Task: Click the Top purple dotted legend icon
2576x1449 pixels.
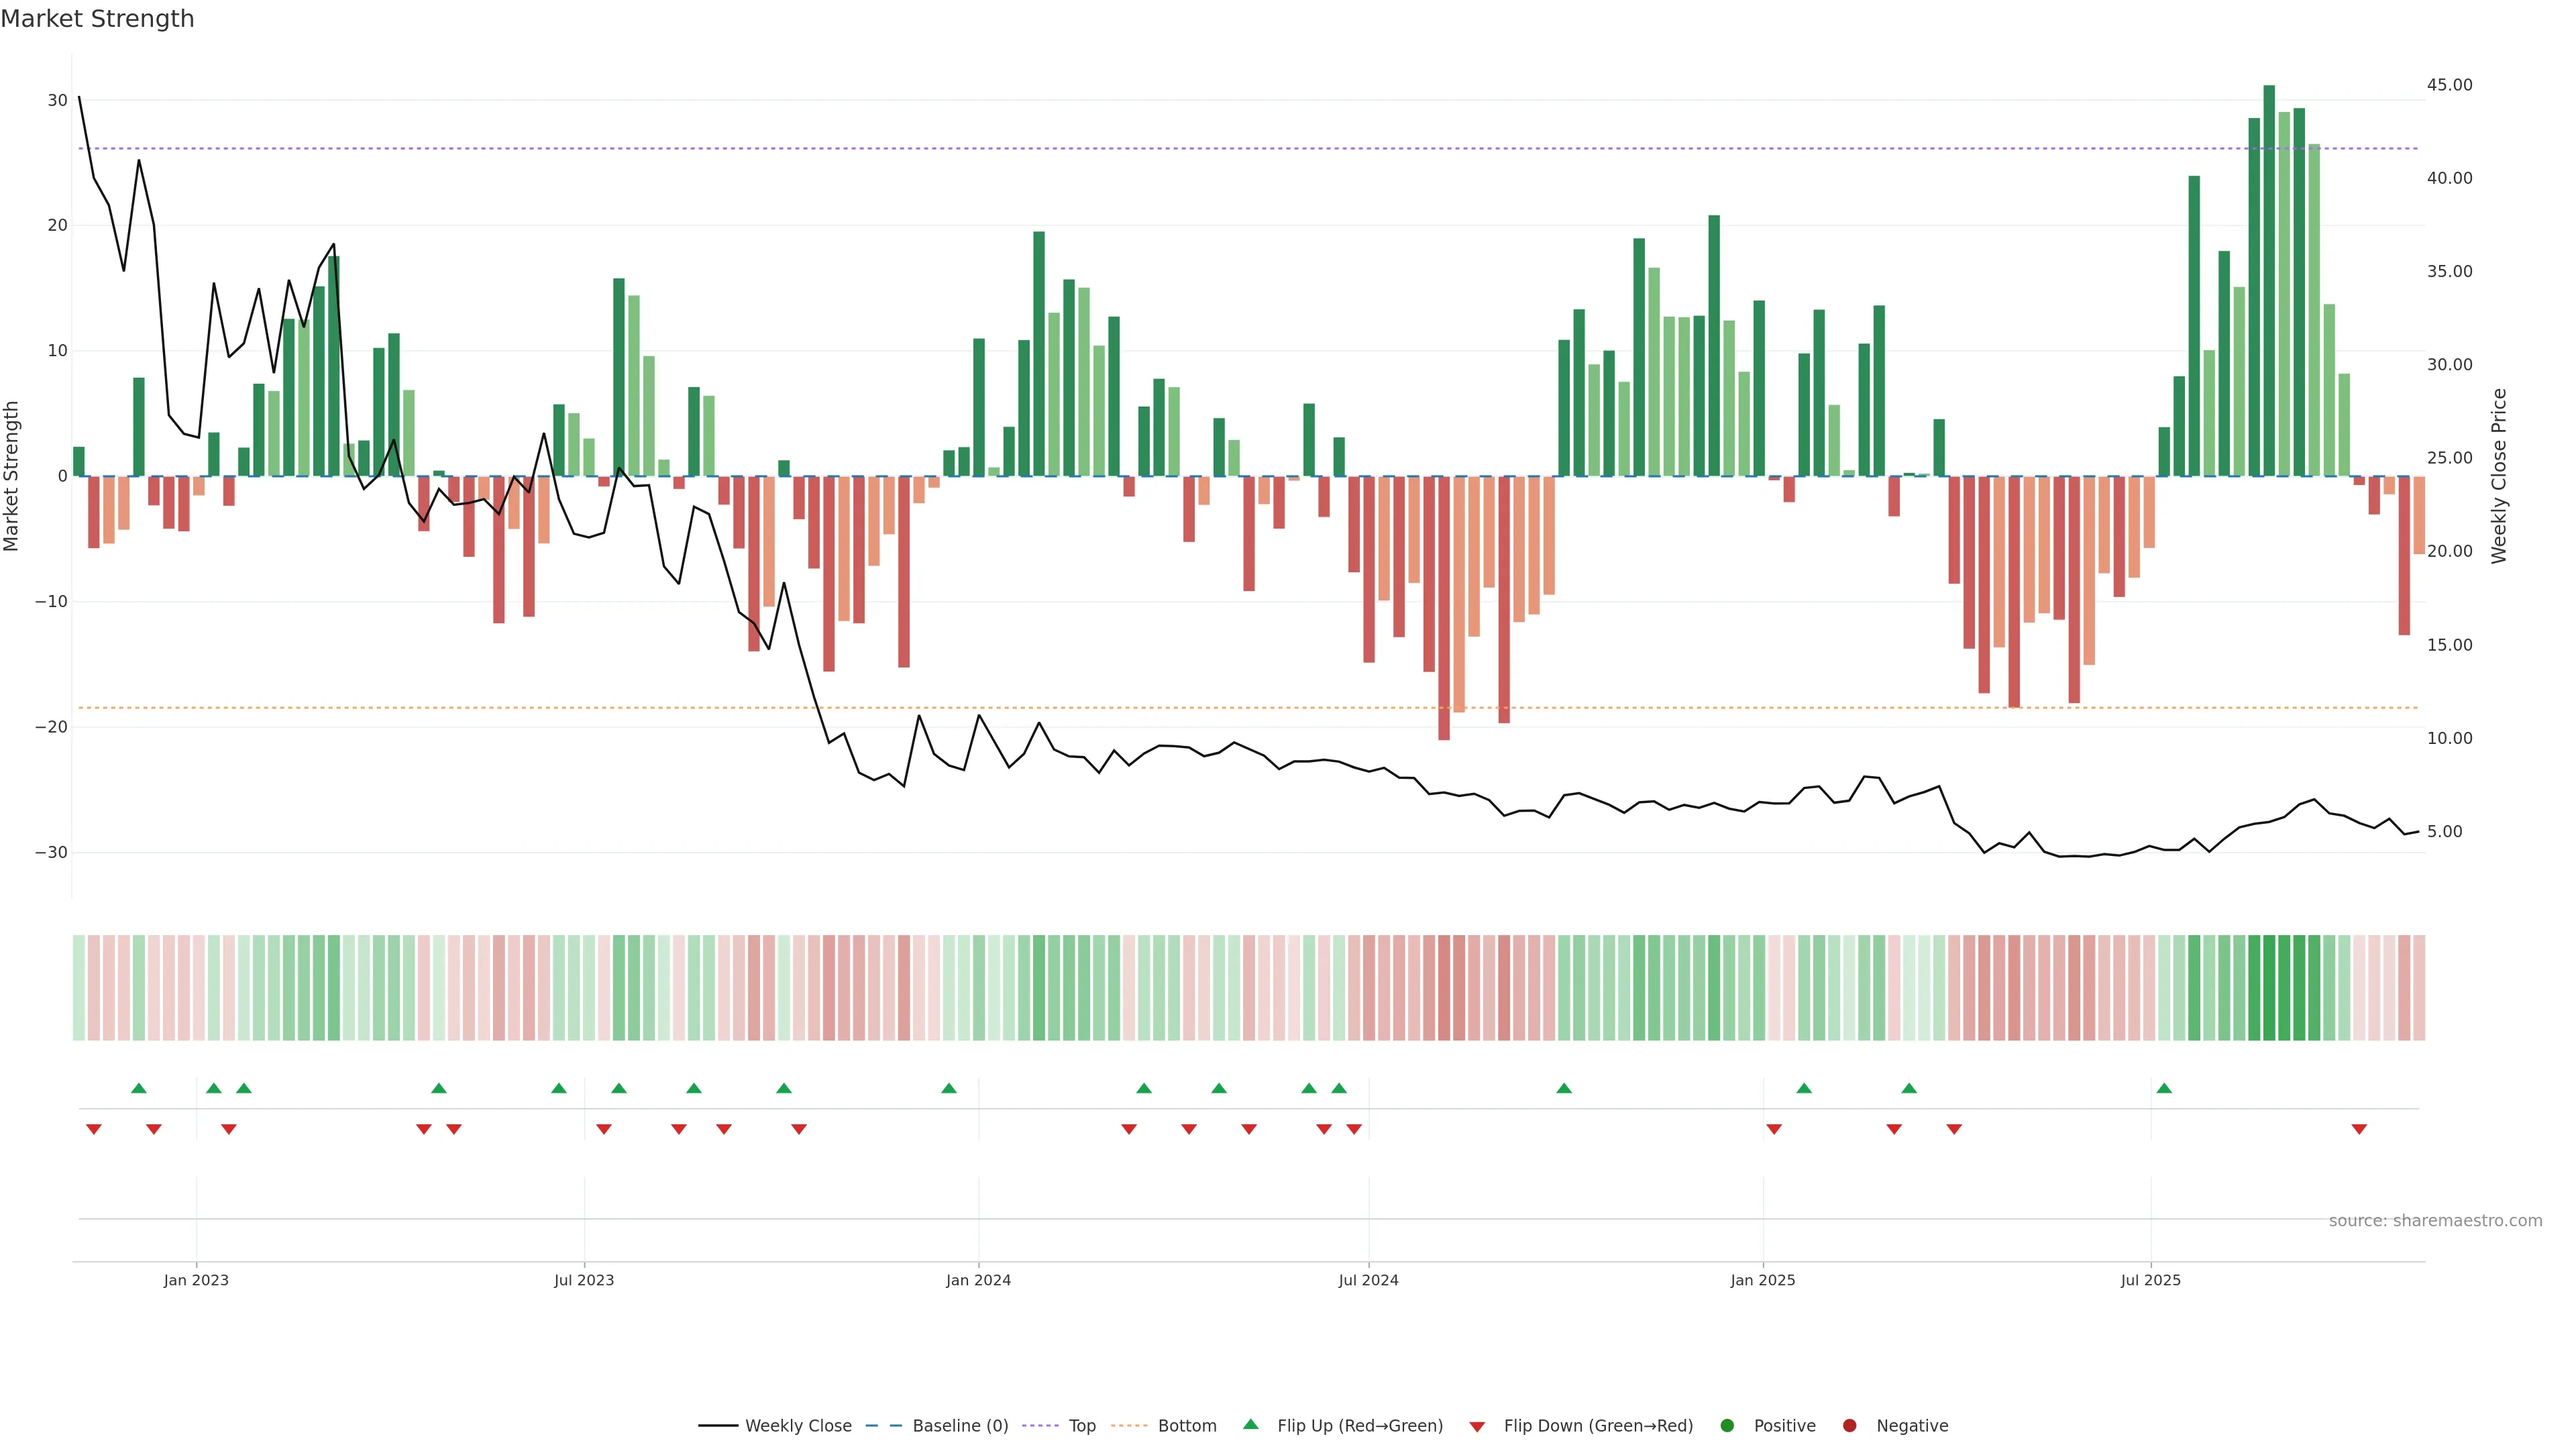Action: (1040, 1426)
